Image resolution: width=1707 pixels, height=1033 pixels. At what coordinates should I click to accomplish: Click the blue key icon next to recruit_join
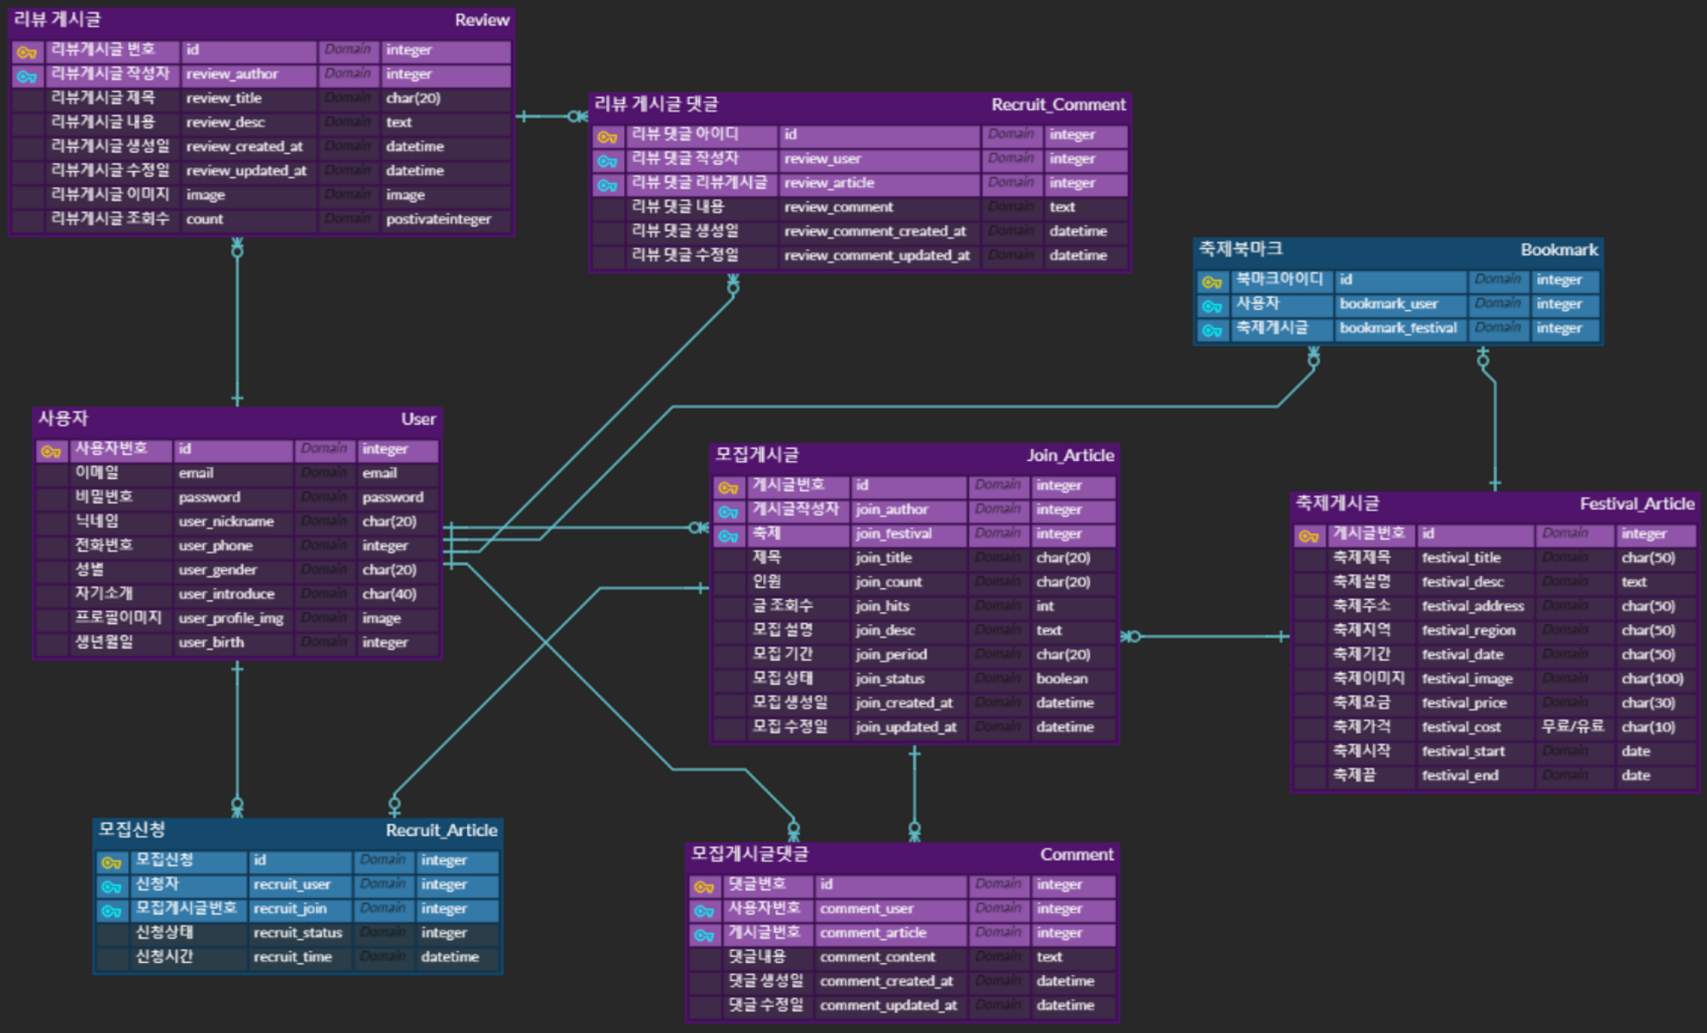(x=111, y=911)
